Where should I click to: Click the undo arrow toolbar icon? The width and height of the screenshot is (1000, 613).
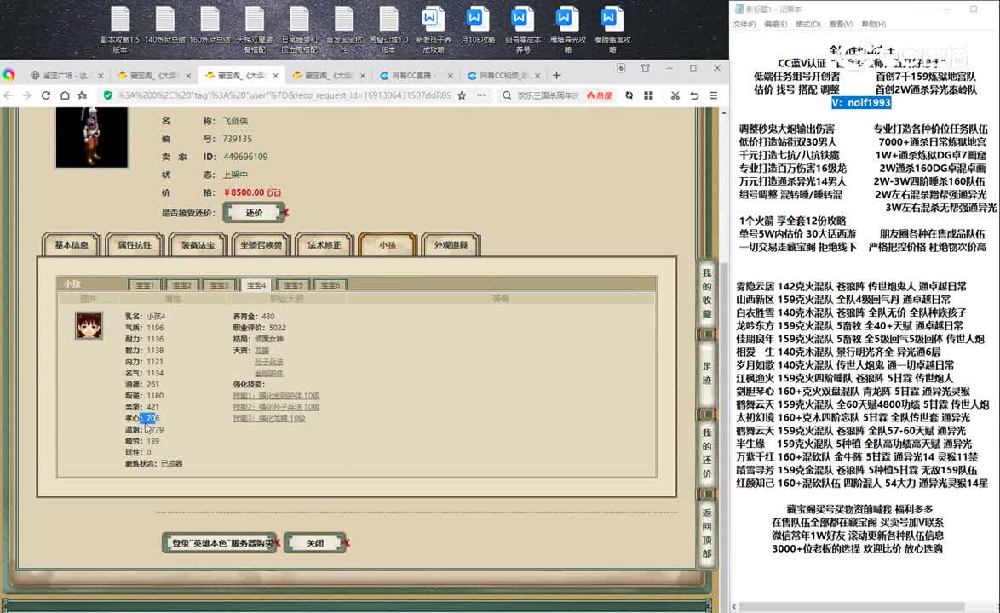point(694,95)
